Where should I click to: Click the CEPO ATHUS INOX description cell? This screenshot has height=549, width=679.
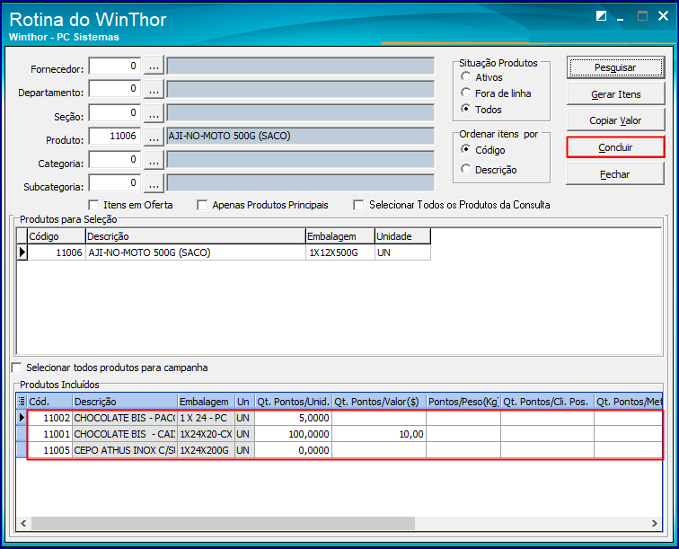(125, 450)
